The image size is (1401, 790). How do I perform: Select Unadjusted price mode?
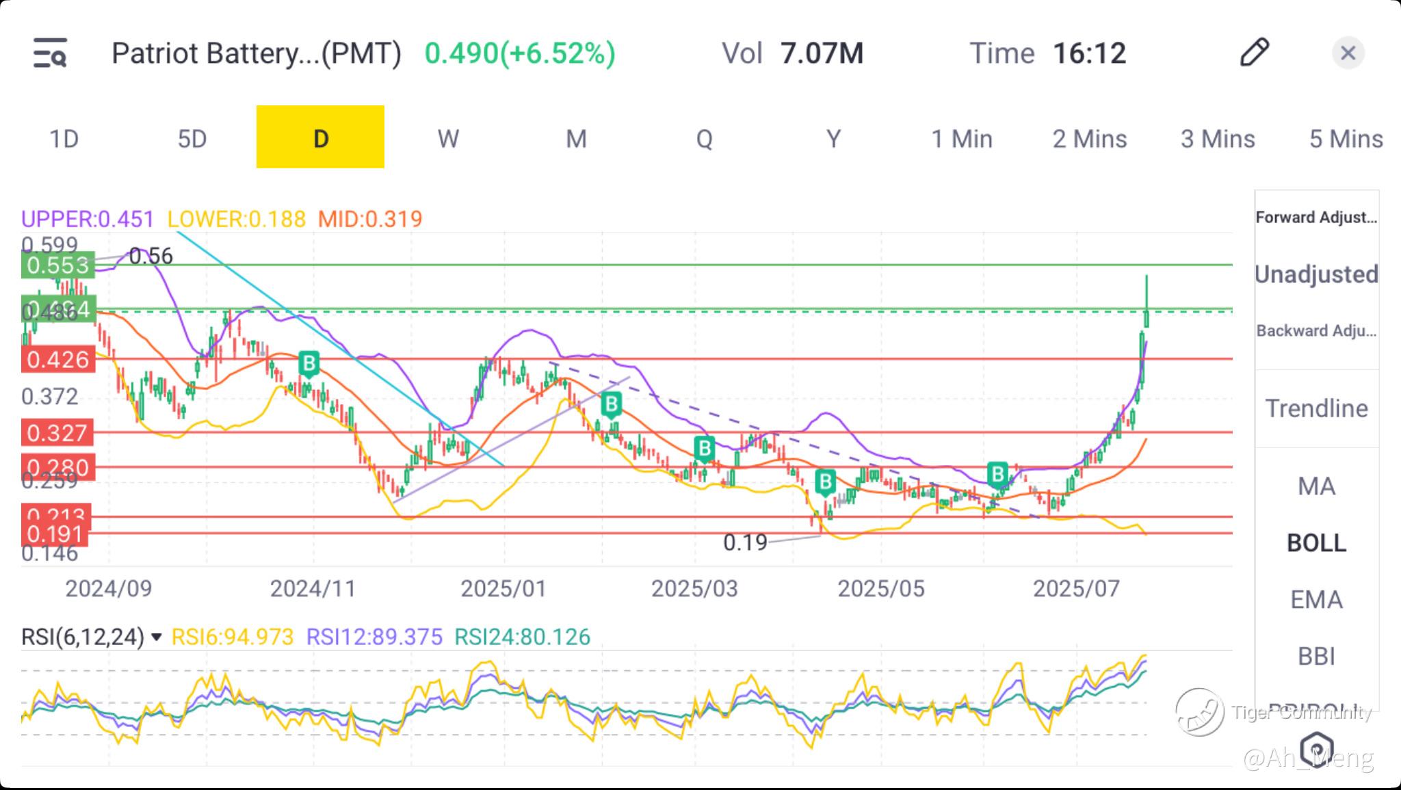1315,274
